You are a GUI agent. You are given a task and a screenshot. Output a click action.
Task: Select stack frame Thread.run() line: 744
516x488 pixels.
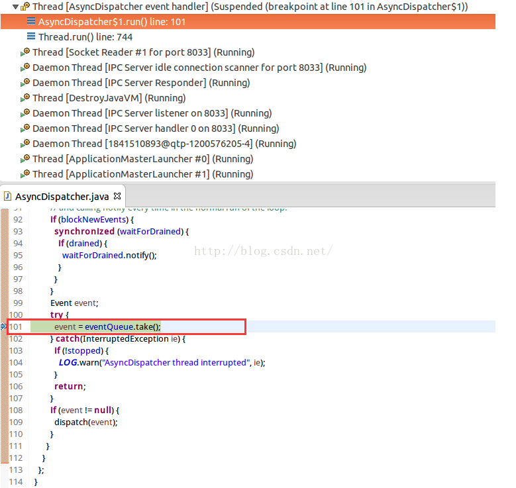(x=85, y=37)
